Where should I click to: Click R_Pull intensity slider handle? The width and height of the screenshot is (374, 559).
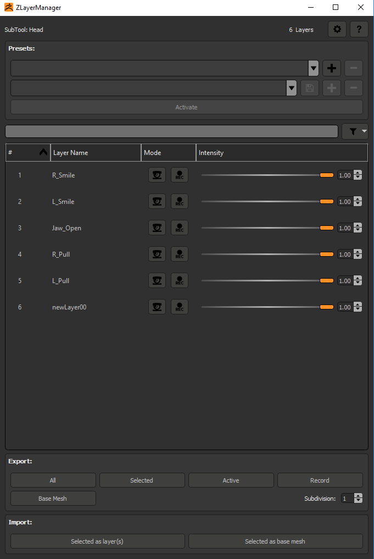pos(327,254)
